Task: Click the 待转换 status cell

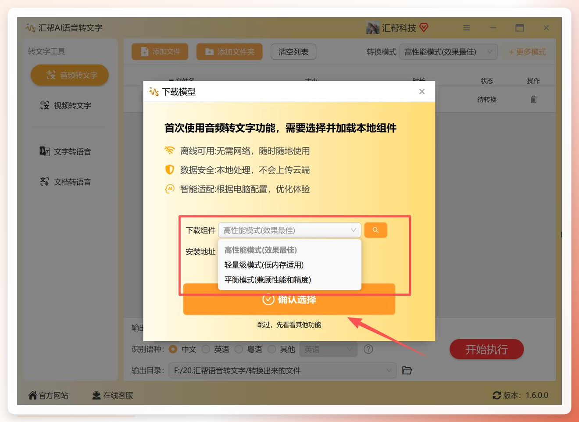Action: pos(487,100)
